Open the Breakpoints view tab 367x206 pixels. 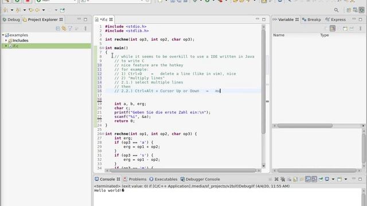pyautogui.click(x=311, y=19)
